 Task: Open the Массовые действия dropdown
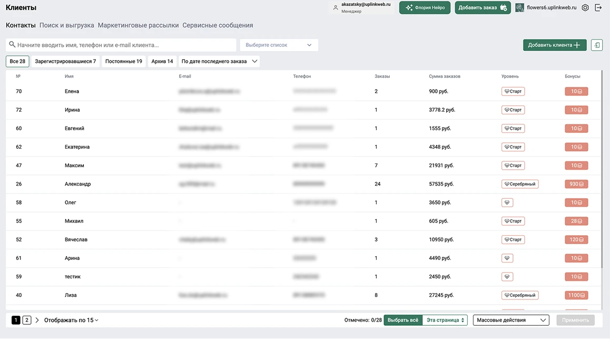(x=511, y=321)
